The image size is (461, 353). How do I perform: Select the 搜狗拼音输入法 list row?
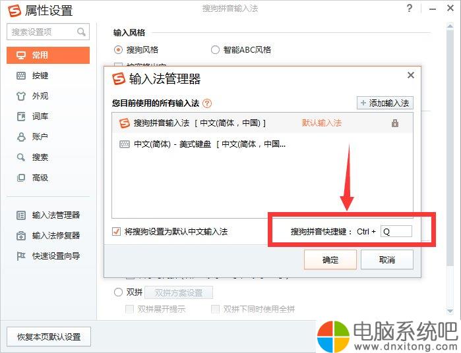pos(262,123)
